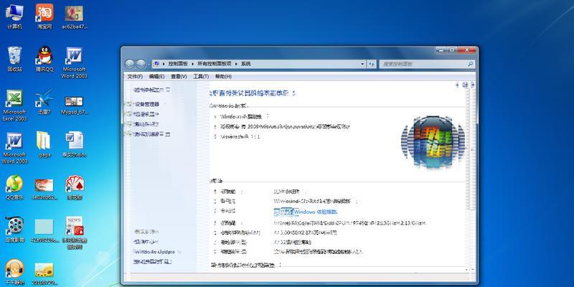The width and height of the screenshot is (574, 287).
Task: Click the Windows logo in System window
Action: coord(433,141)
